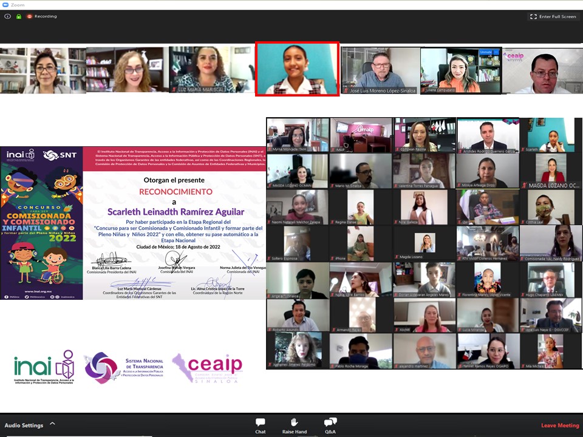Screen dimensions: 583x437
Task: Select Armando Rajas's video tile
Action: point(361,316)
